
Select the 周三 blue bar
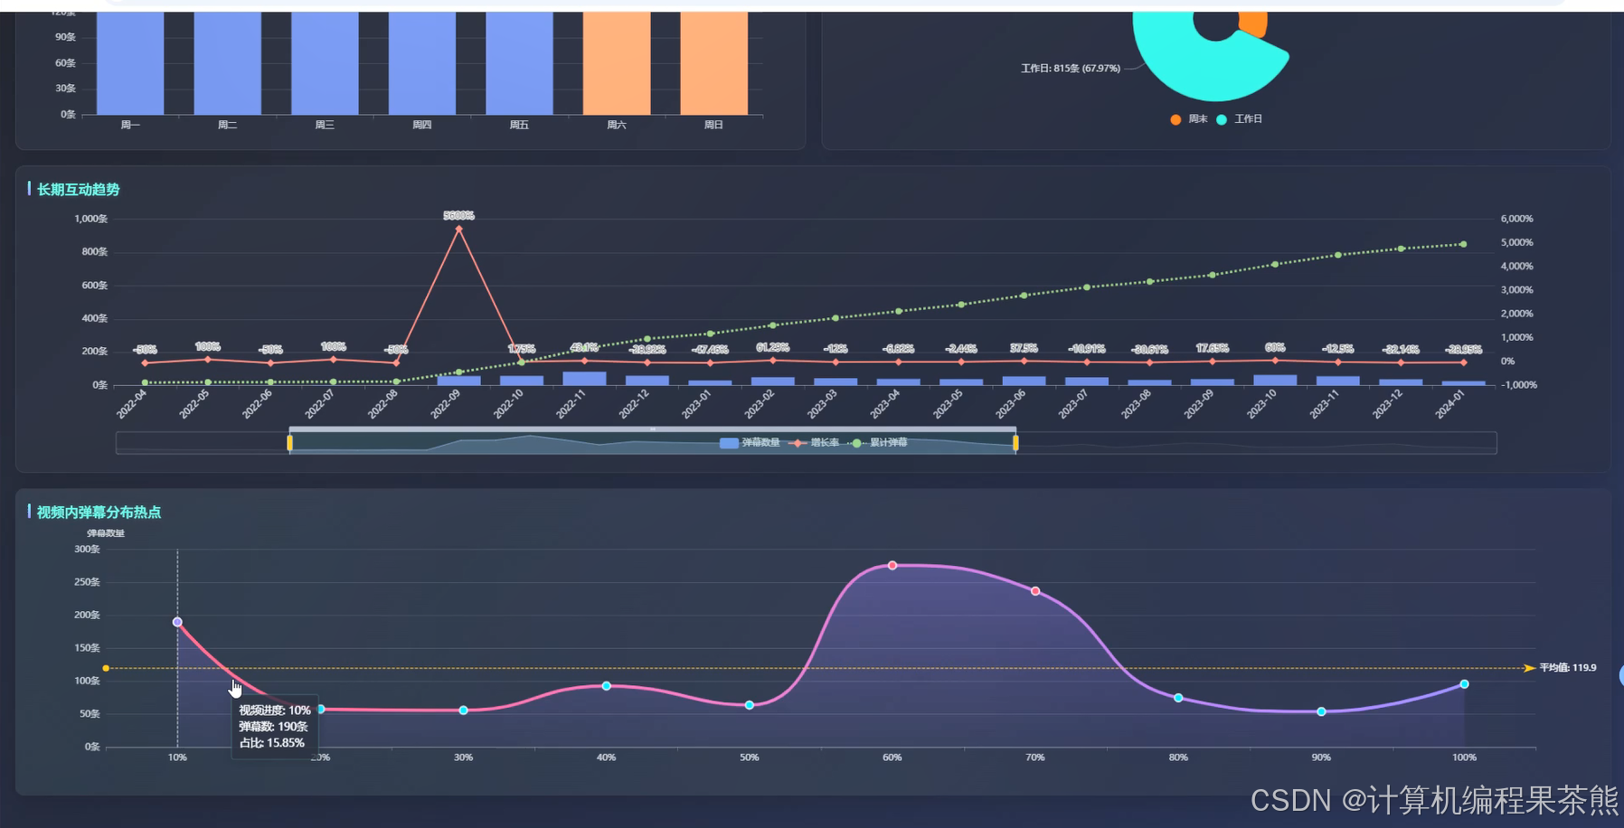click(325, 63)
